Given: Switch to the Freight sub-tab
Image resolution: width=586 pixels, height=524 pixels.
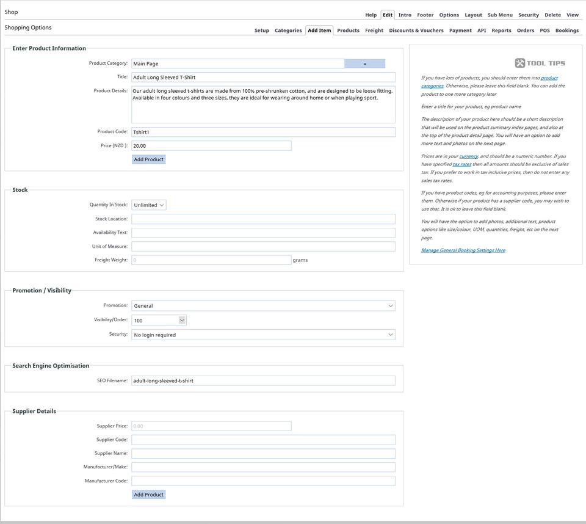Looking at the screenshot, I should (x=374, y=31).
